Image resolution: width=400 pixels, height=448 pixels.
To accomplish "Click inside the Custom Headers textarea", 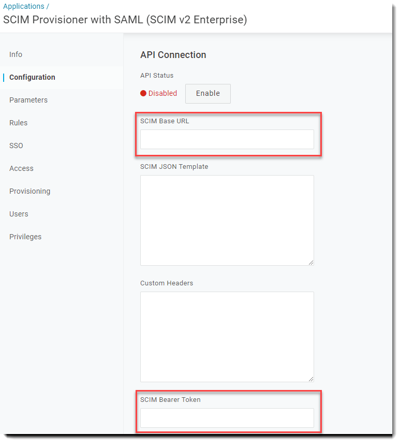I will 227,337.
